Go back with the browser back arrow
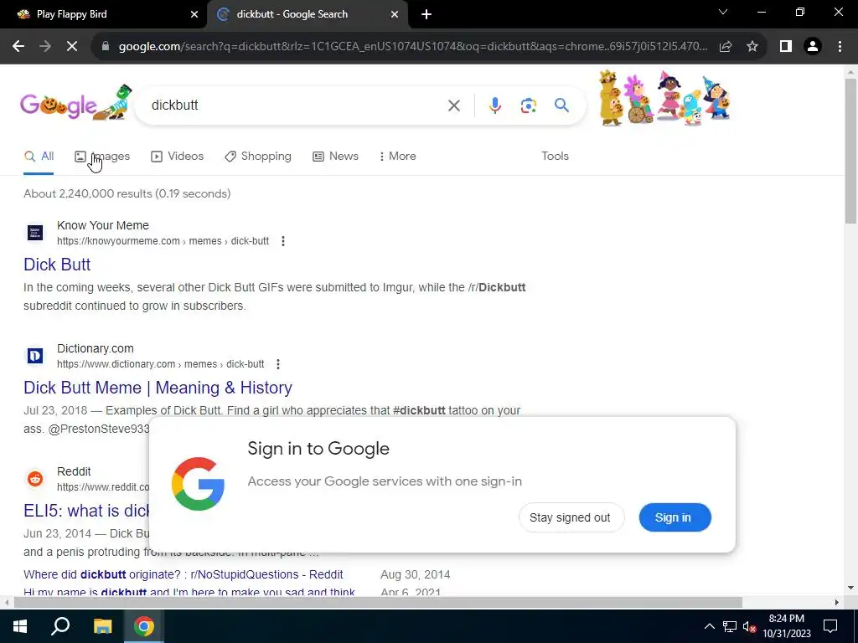Image resolution: width=858 pixels, height=643 pixels. pos(18,47)
